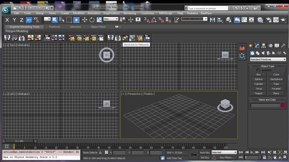Open the Curve Editor icon
Viewport: 289px width, 162px height.
click(x=244, y=20)
